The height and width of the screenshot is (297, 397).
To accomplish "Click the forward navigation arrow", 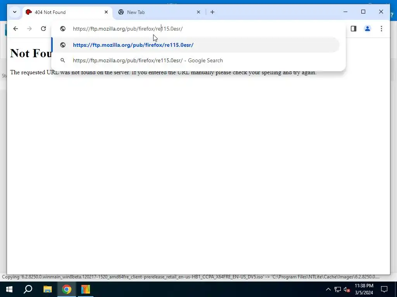I will point(29,29).
